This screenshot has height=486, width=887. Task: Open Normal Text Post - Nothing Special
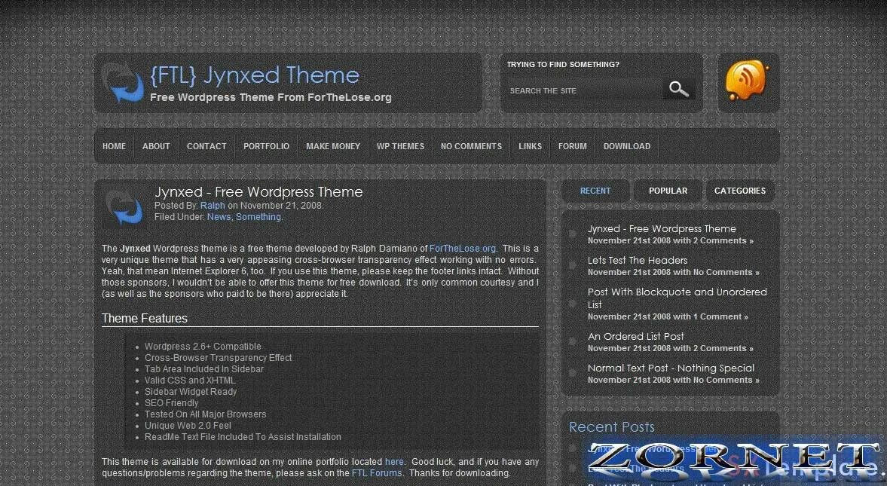pos(671,368)
